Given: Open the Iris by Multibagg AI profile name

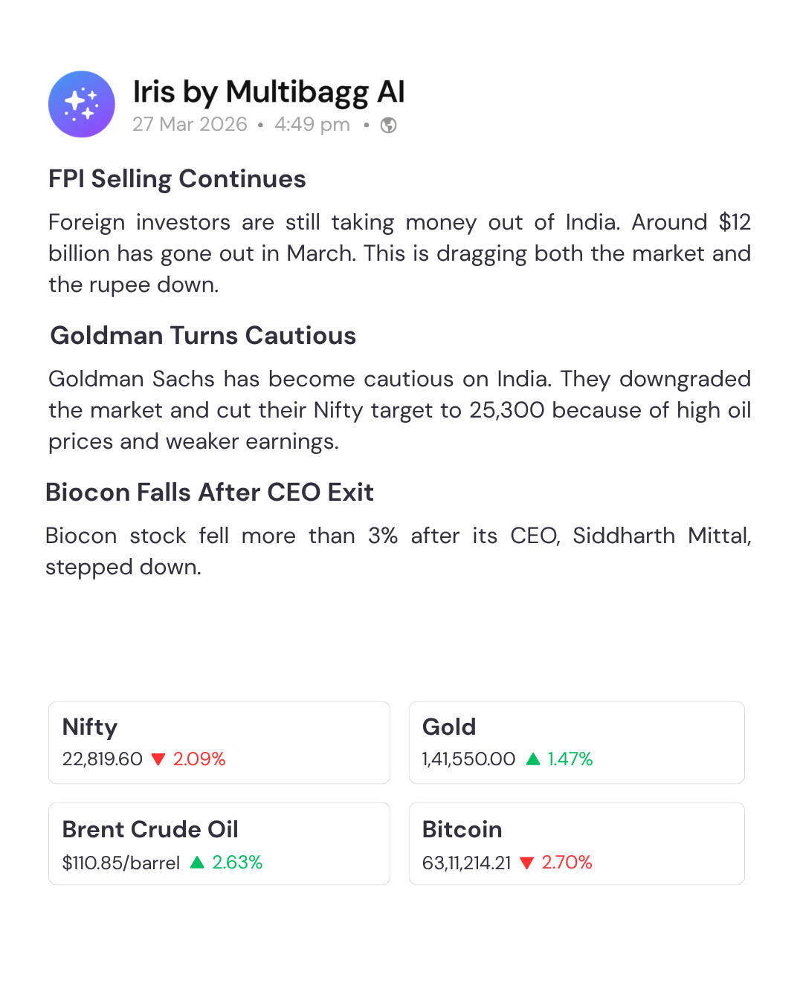Looking at the screenshot, I should (x=268, y=92).
